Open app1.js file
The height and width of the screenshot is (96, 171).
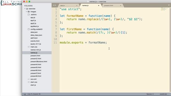(33, 20)
